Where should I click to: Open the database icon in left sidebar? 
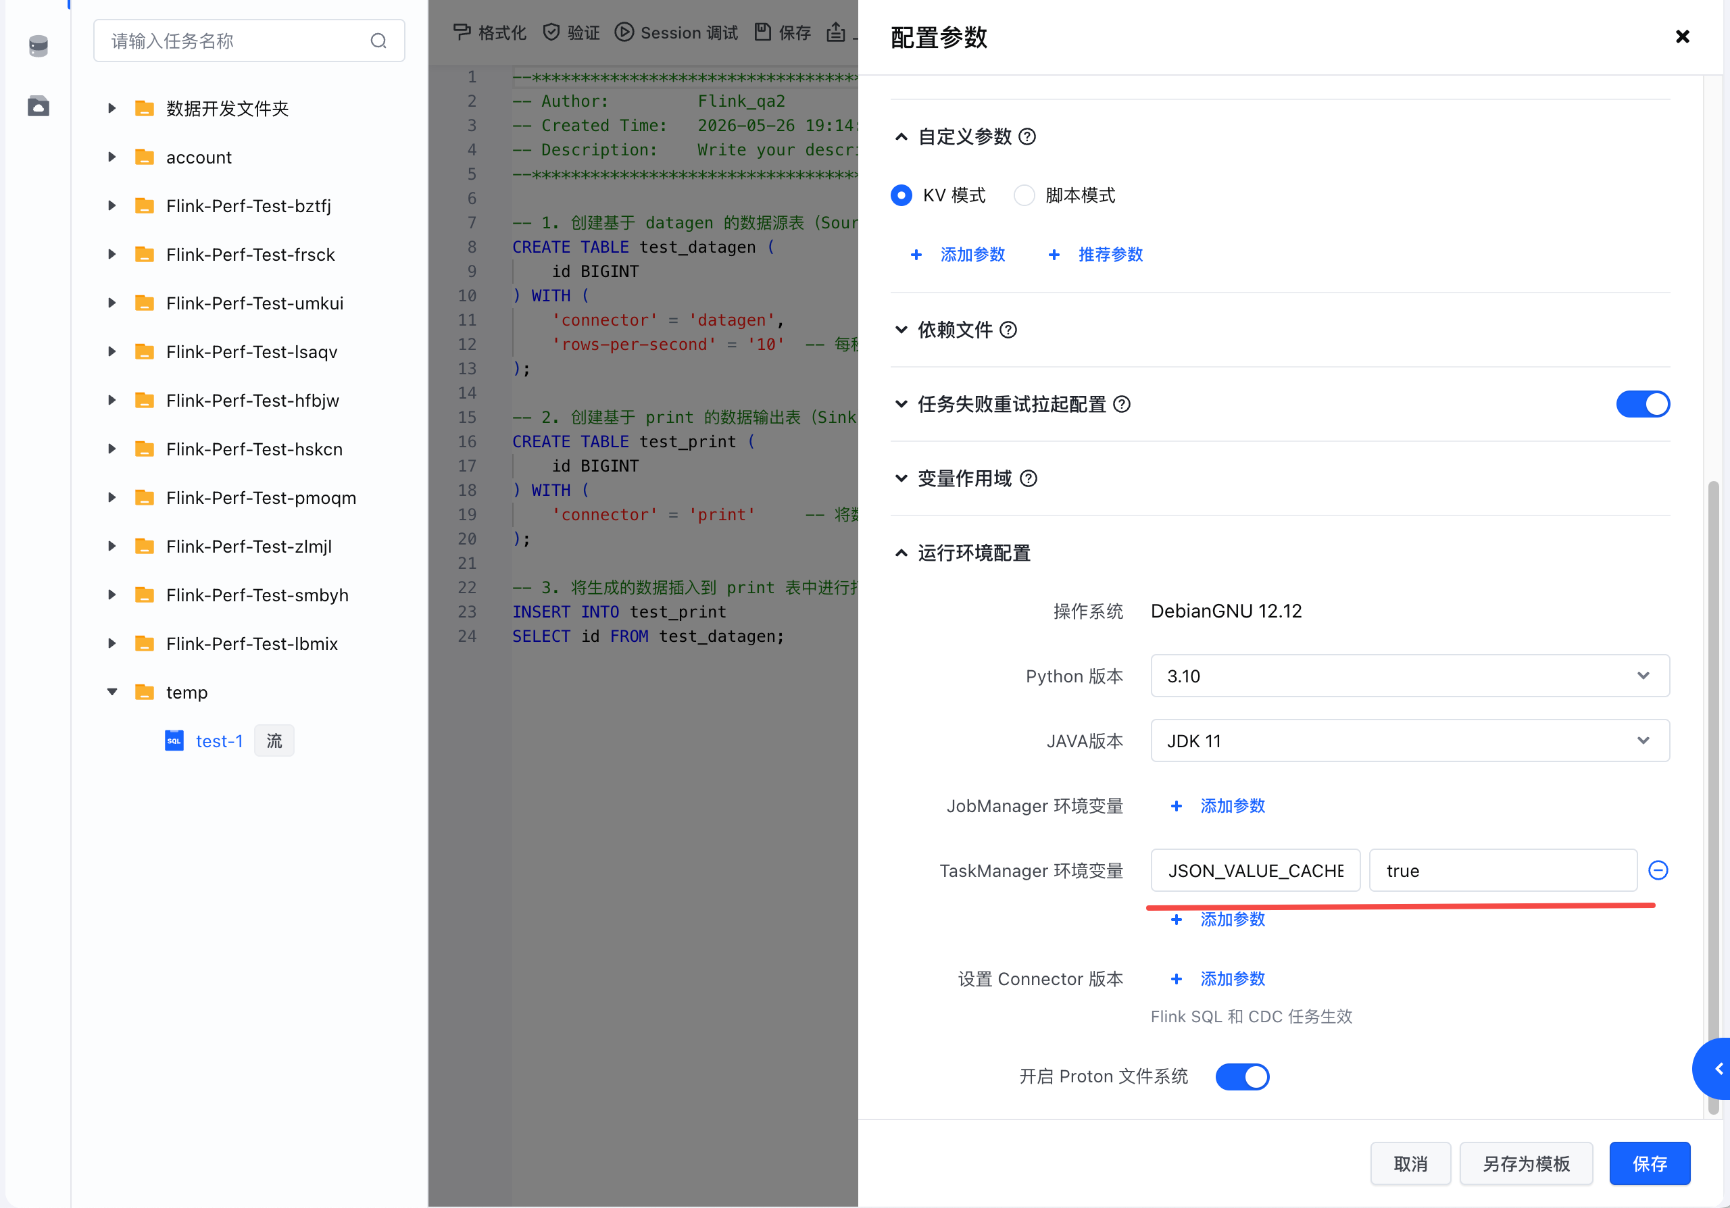pos(39,46)
